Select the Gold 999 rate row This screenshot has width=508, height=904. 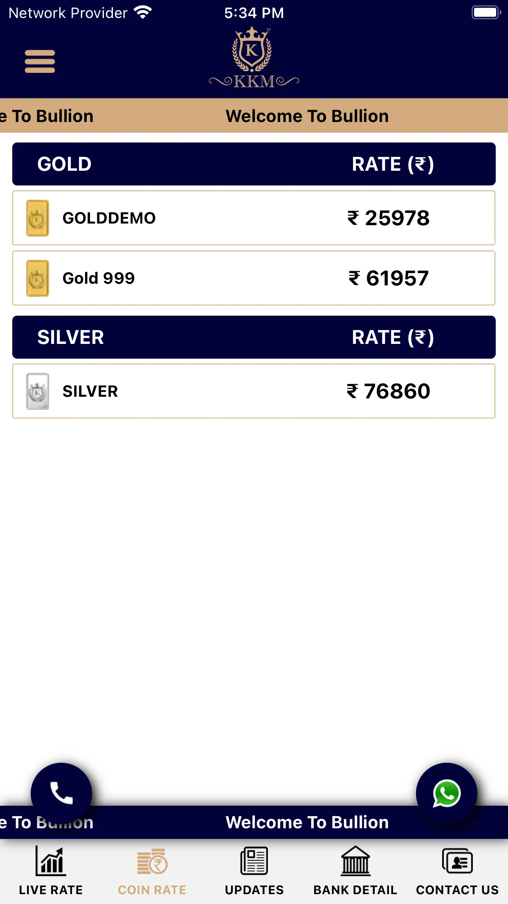pos(254,278)
